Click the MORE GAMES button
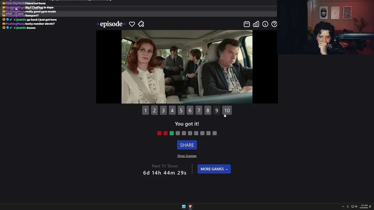Screen dimensions: 374x210 pyautogui.click(x=214, y=169)
